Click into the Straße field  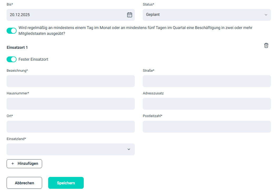pyautogui.click(x=206, y=81)
